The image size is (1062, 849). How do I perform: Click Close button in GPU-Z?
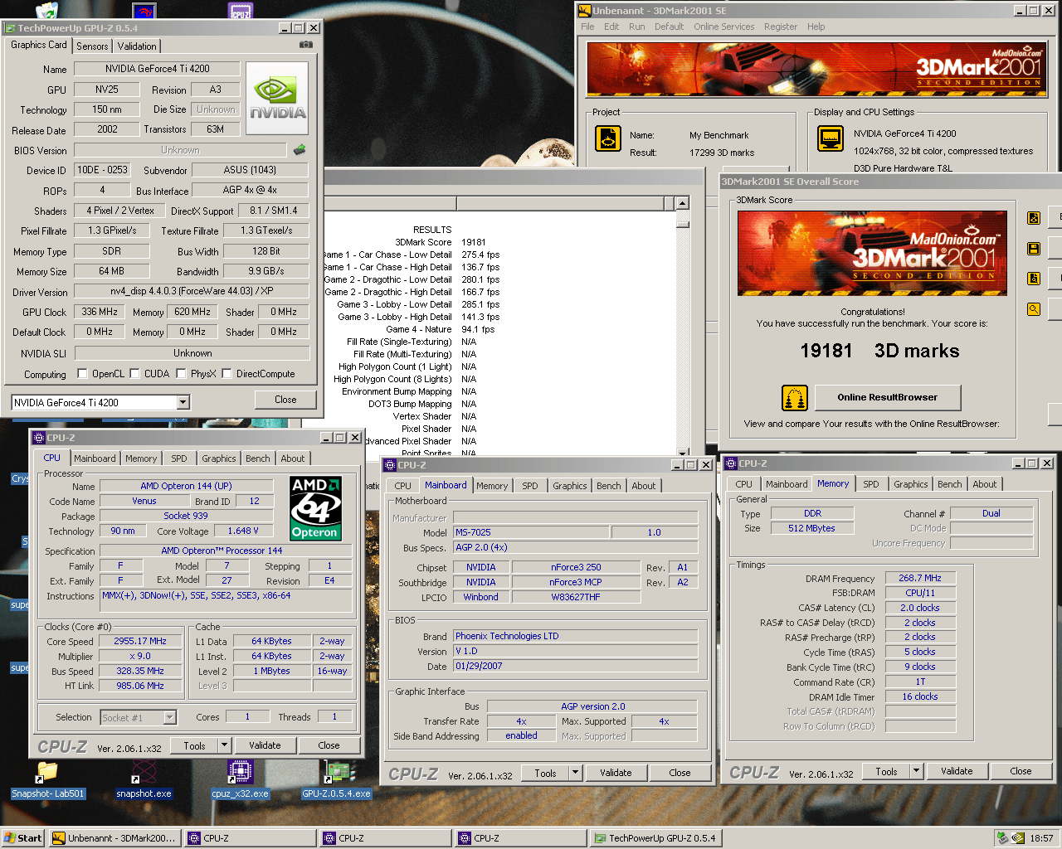coord(285,400)
